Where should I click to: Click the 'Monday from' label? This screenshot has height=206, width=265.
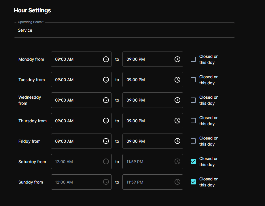click(x=31, y=59)
